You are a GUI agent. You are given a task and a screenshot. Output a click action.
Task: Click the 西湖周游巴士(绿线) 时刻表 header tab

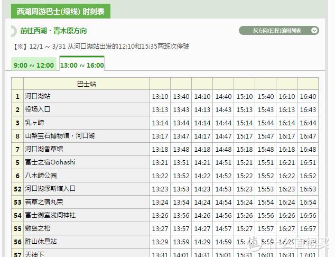61,11
